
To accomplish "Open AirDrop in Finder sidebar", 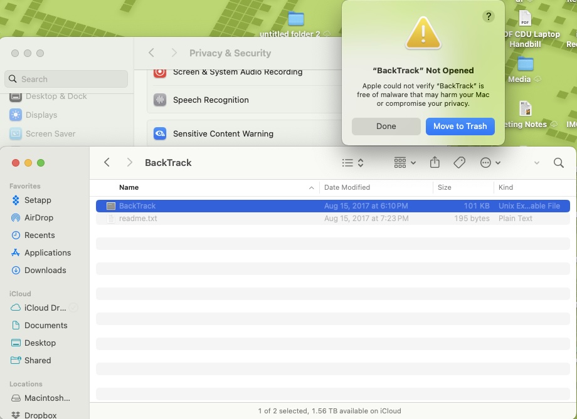I will coord(38,218).
